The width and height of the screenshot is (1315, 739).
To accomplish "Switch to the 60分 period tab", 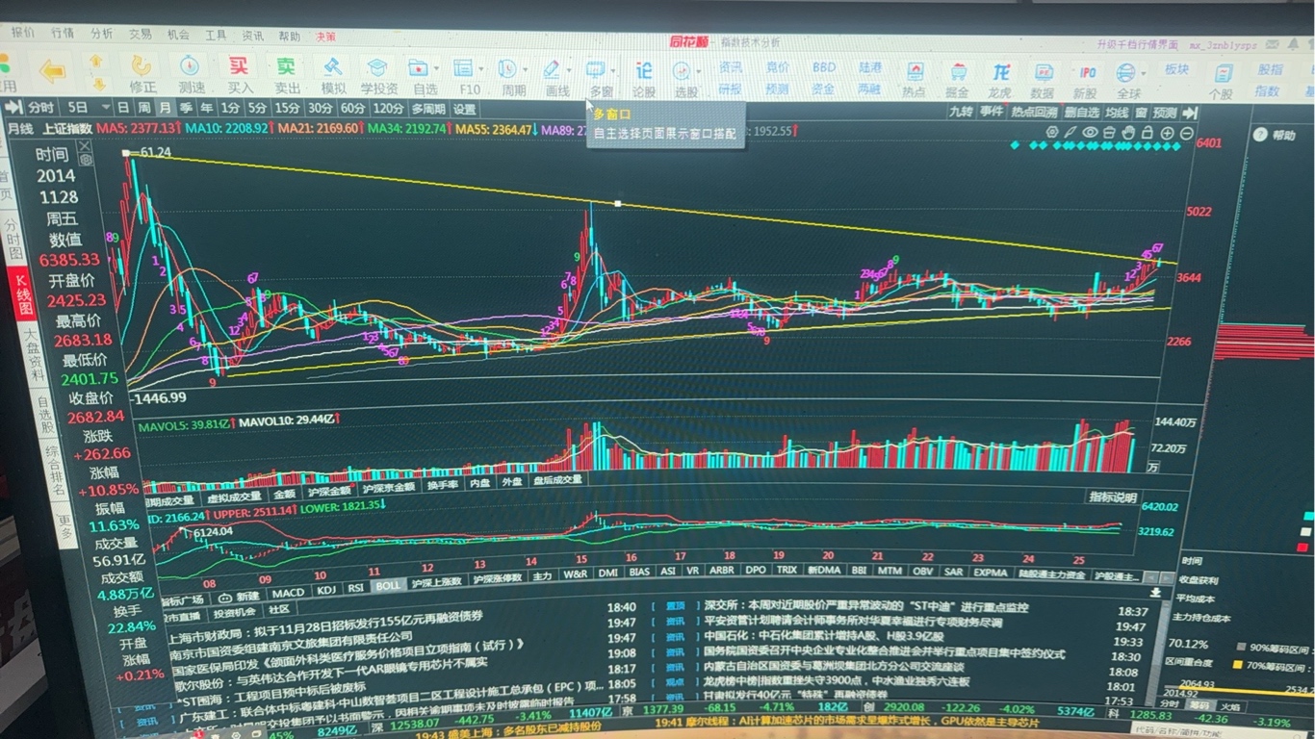I will (x=353, y=109).
